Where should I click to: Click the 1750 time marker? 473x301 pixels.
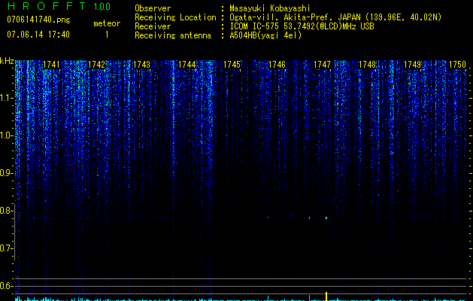click(x=458, y=65)
